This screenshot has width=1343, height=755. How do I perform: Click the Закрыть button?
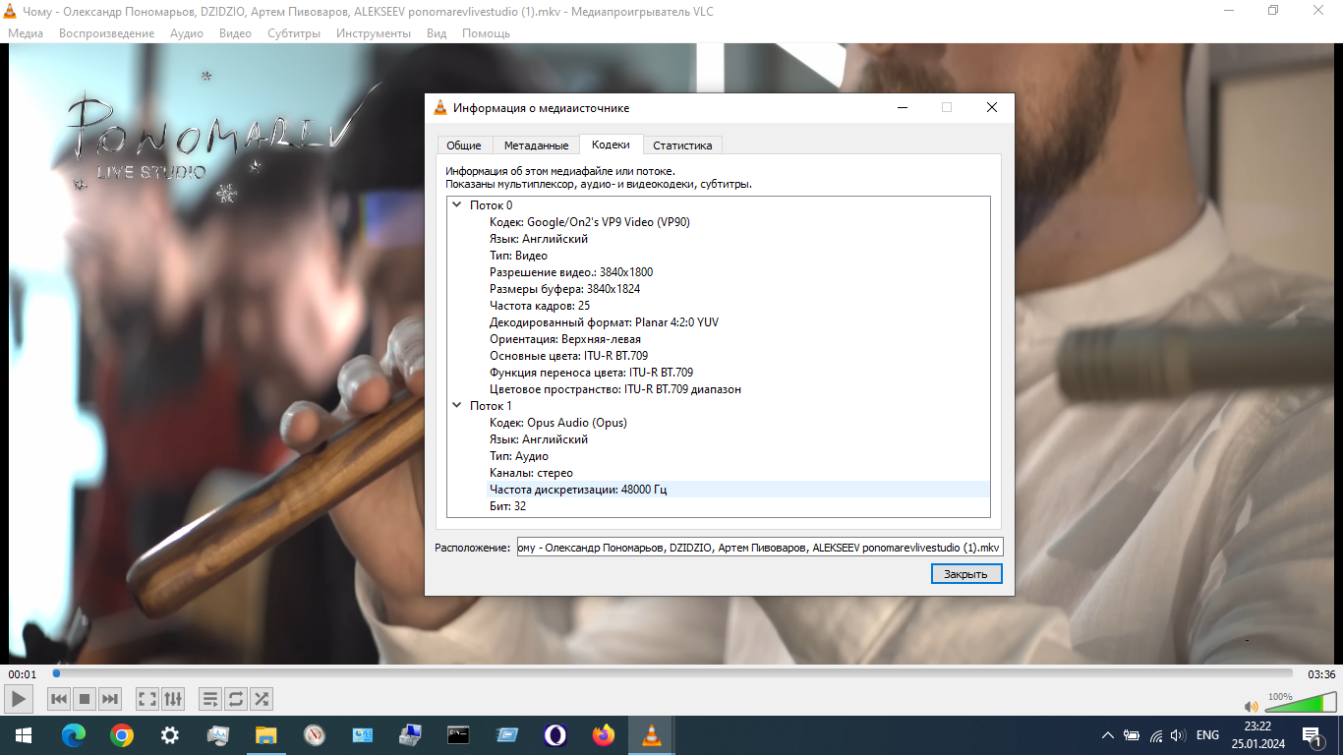[x=965, y=574]
